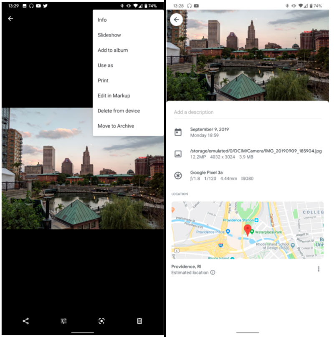Screen dimensions: 334x337
Task: Select Info from the overflow menu
Action: click(x=128, y=20)
